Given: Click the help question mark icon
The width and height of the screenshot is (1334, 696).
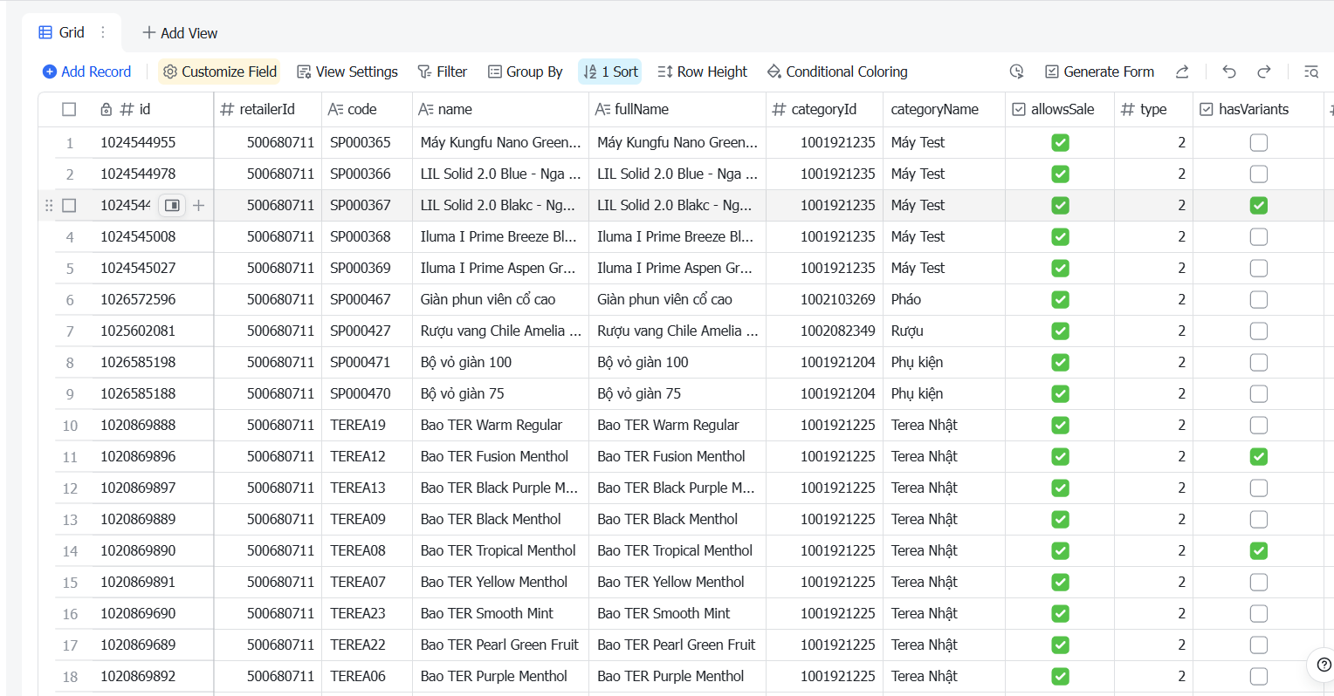Looking at the screenshot, I should [x=1324, y=664].
